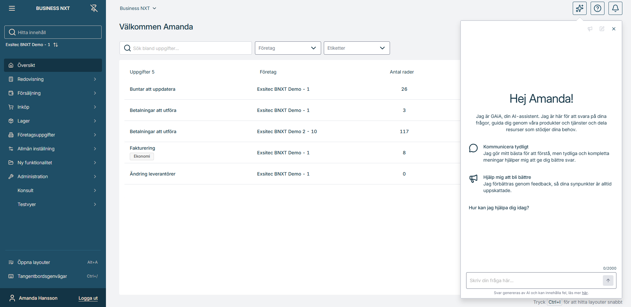631x307 pixels.
Task: Open the GAiA AI assistant icon
Action: 579,8
